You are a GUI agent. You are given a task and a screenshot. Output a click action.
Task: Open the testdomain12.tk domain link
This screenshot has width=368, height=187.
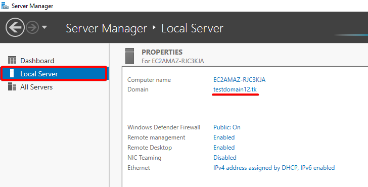pyautogui.click(x=235, y=89)
